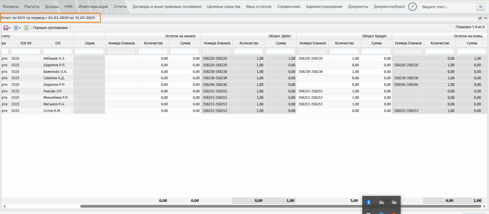Image resolution: width=489 pixels, height=214 pixels.
Task: Click the horizontal scrollbar thumb
Action: [x=281, y=206]
